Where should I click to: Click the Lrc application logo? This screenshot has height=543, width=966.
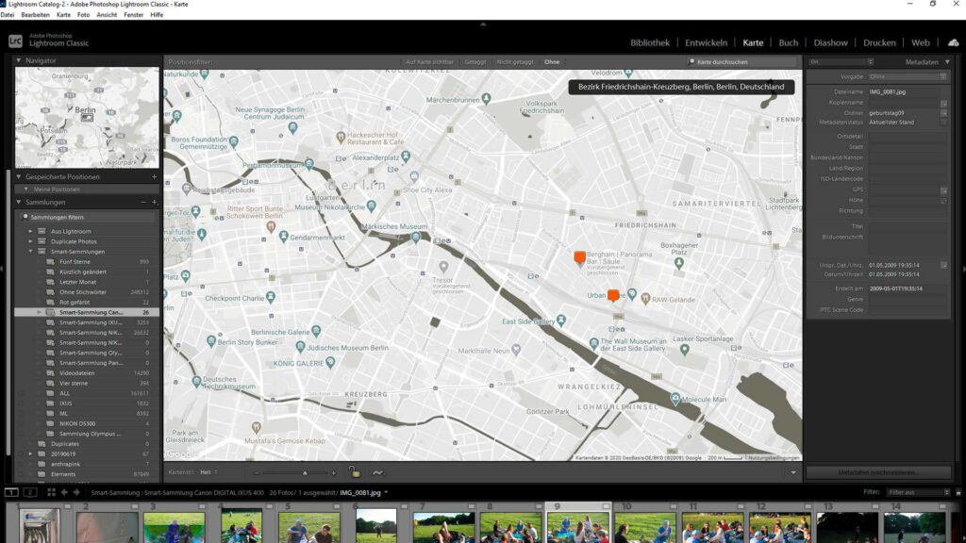click(x=15, y=41)
